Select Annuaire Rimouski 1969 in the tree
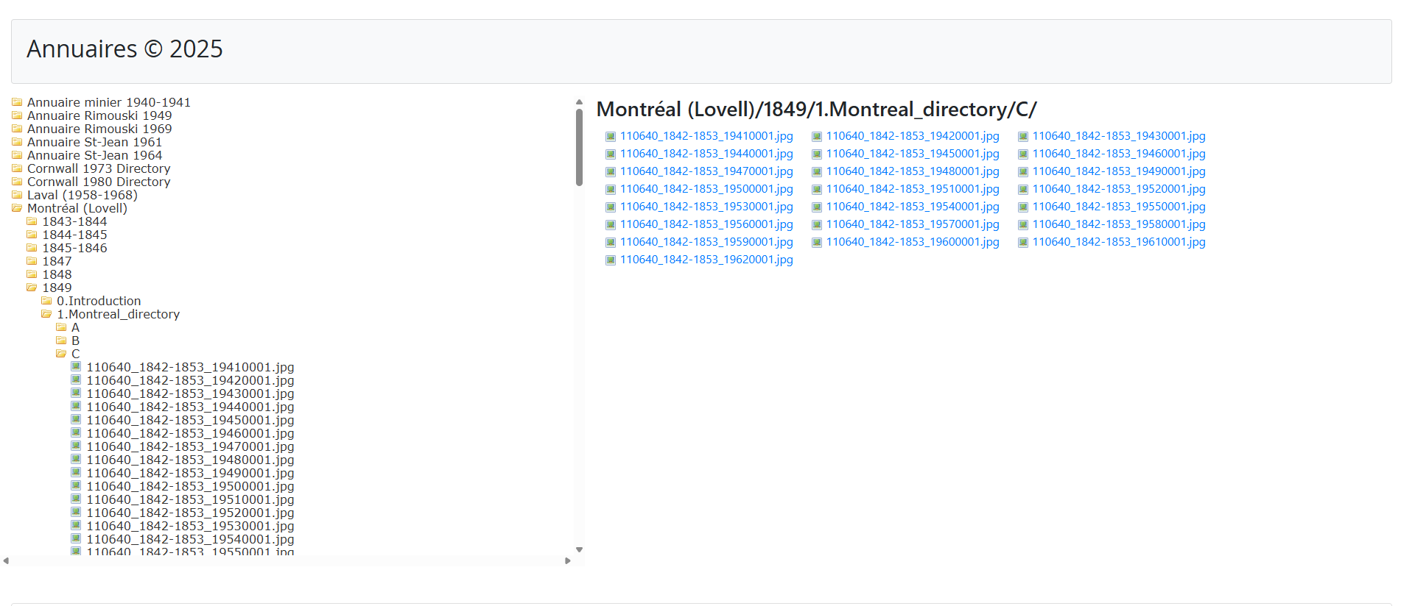This screenshot has width=1401, height=606. pyautogui.click(x=99, y=129)
